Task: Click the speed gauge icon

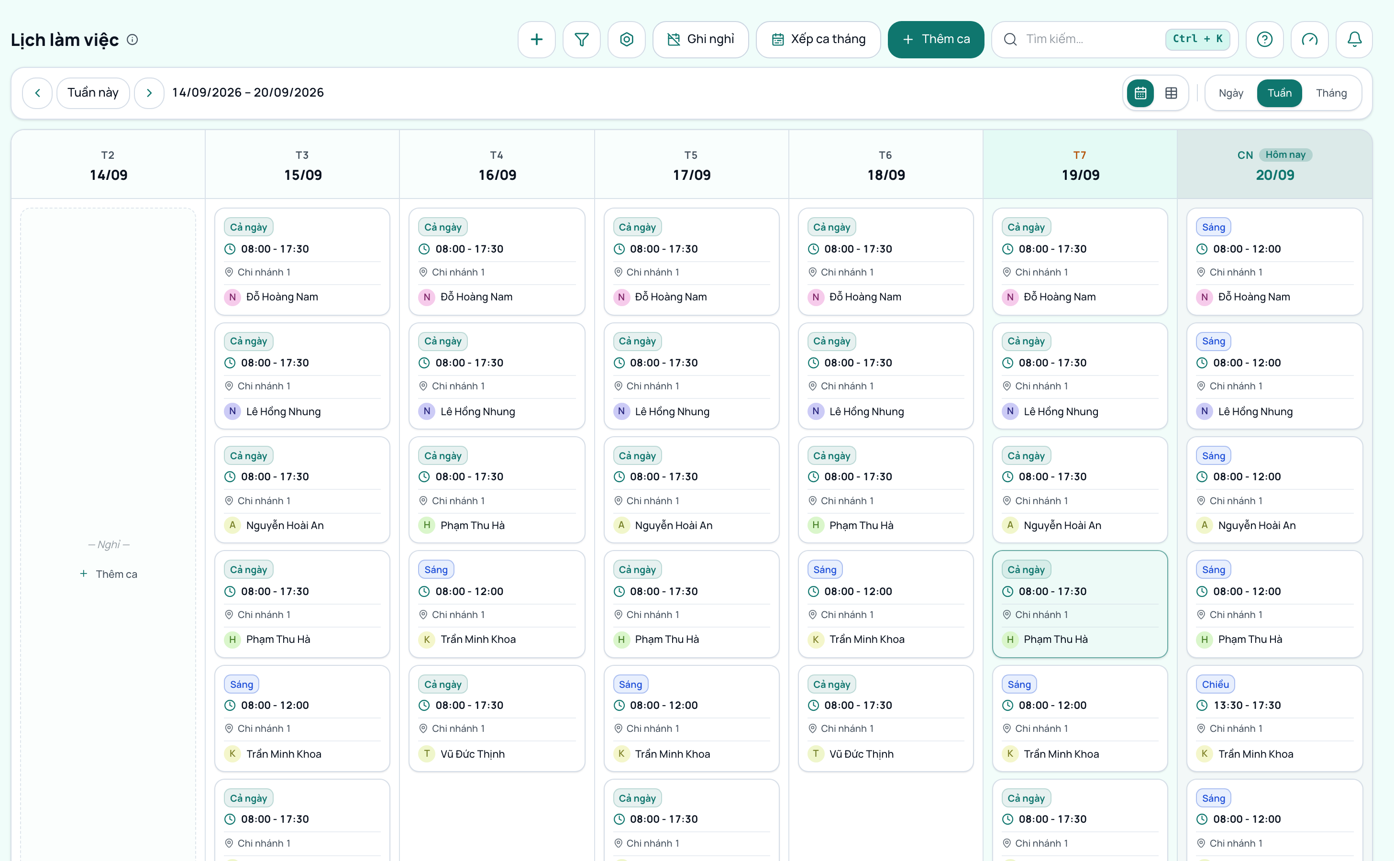Action: click(1309, 39)
